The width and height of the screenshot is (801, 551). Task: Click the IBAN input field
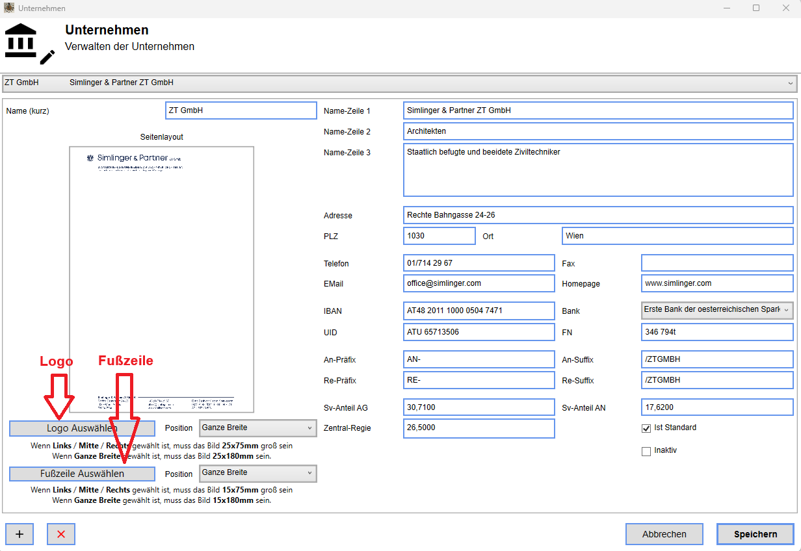coord(479,311)
